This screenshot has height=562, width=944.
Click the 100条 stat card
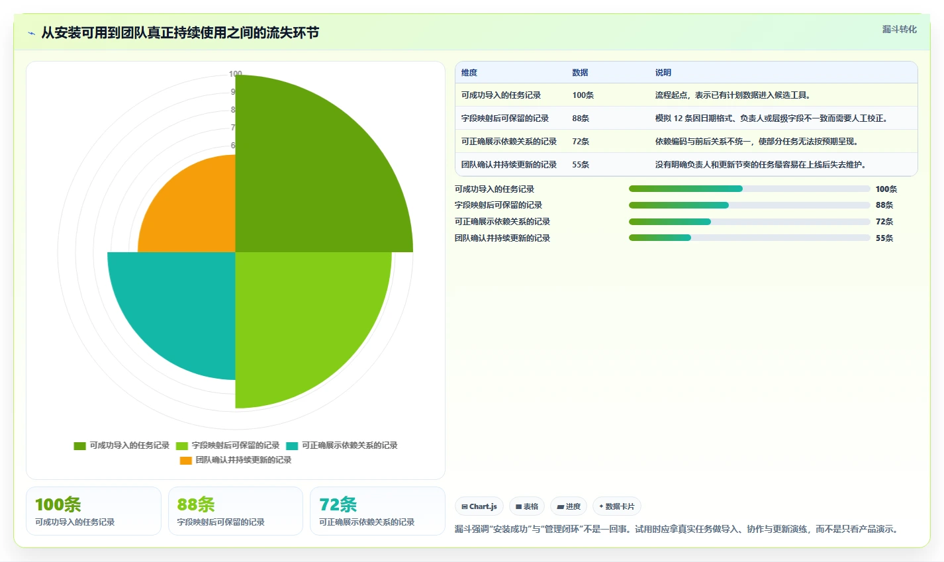point(93,511)
